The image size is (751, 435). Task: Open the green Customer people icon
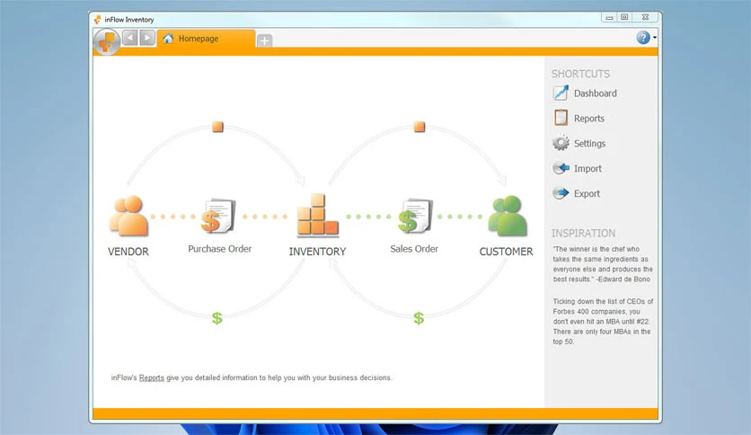tap(508, 216)
